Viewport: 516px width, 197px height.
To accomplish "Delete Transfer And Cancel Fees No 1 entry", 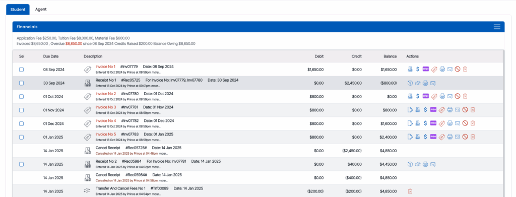I will tap(410, 191).
